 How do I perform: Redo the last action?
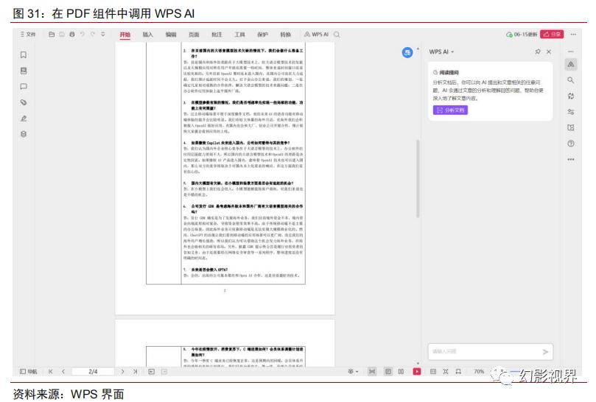pyautogui.click(x=93, y=34)
